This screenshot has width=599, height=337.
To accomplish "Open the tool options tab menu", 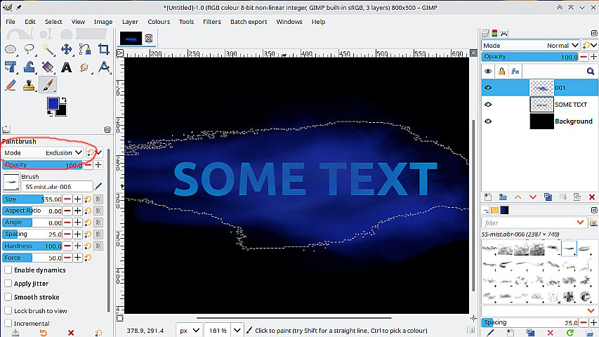I will 107,129.
